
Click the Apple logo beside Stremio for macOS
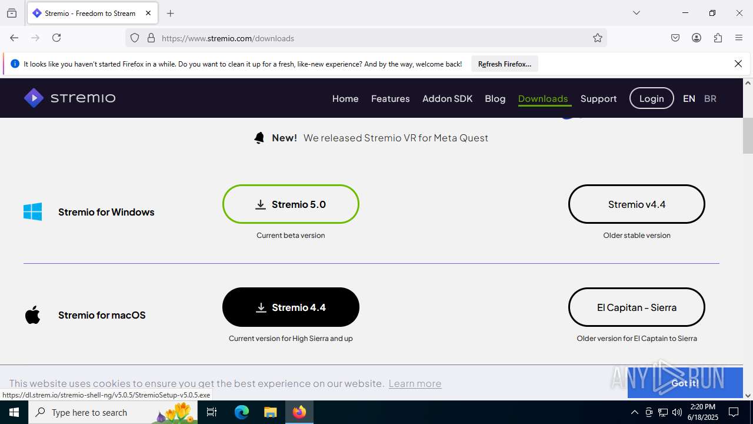[33, 315]
